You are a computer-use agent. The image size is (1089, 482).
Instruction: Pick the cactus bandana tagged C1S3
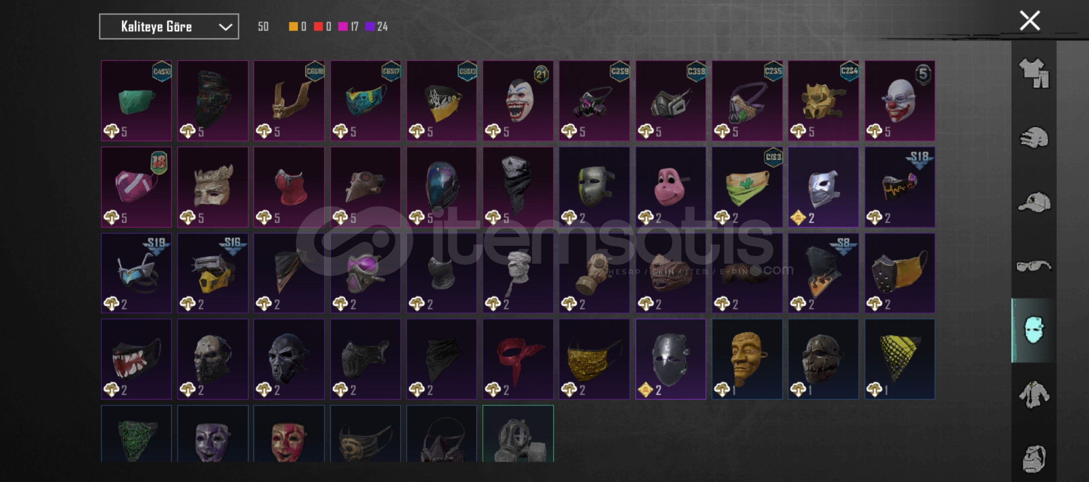coord(747,187)
